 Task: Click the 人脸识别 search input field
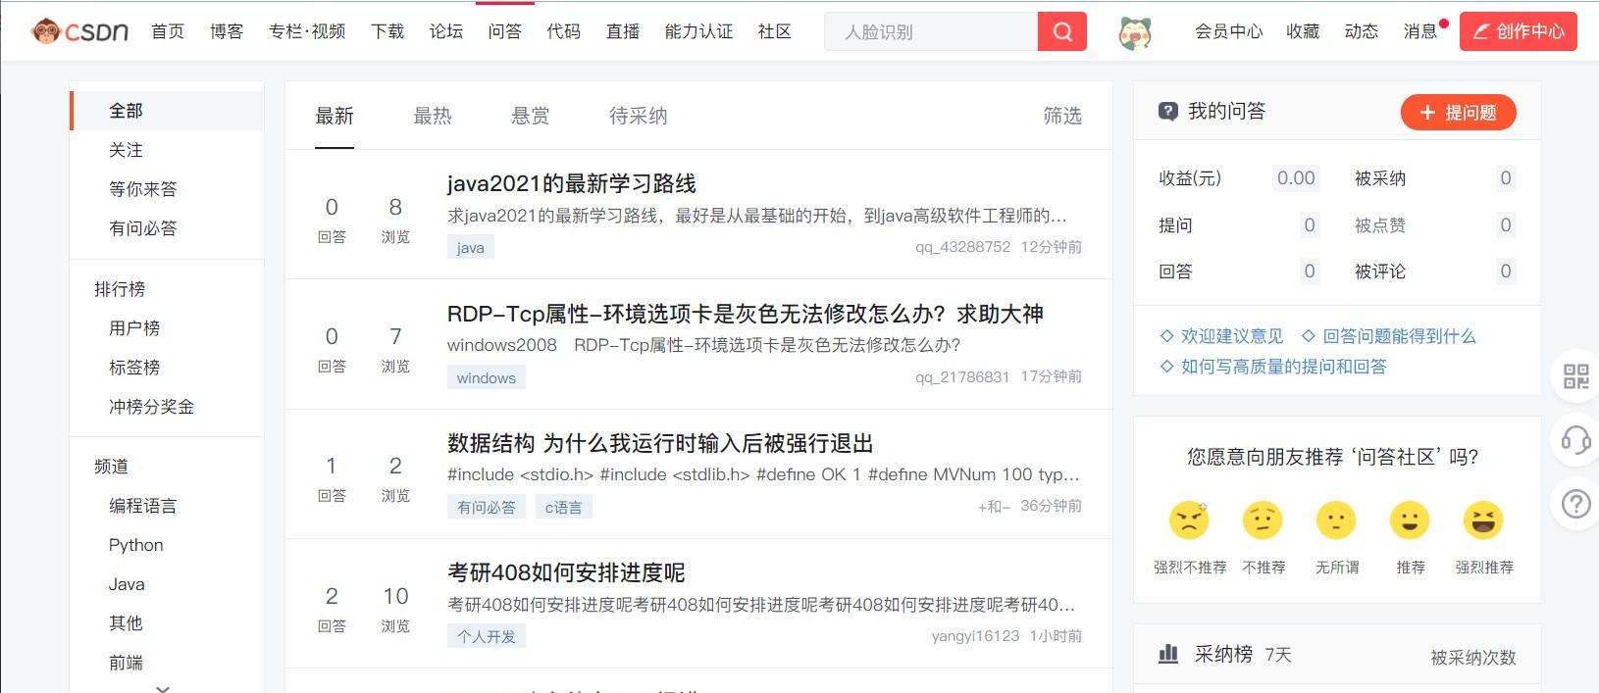(931, 31)
